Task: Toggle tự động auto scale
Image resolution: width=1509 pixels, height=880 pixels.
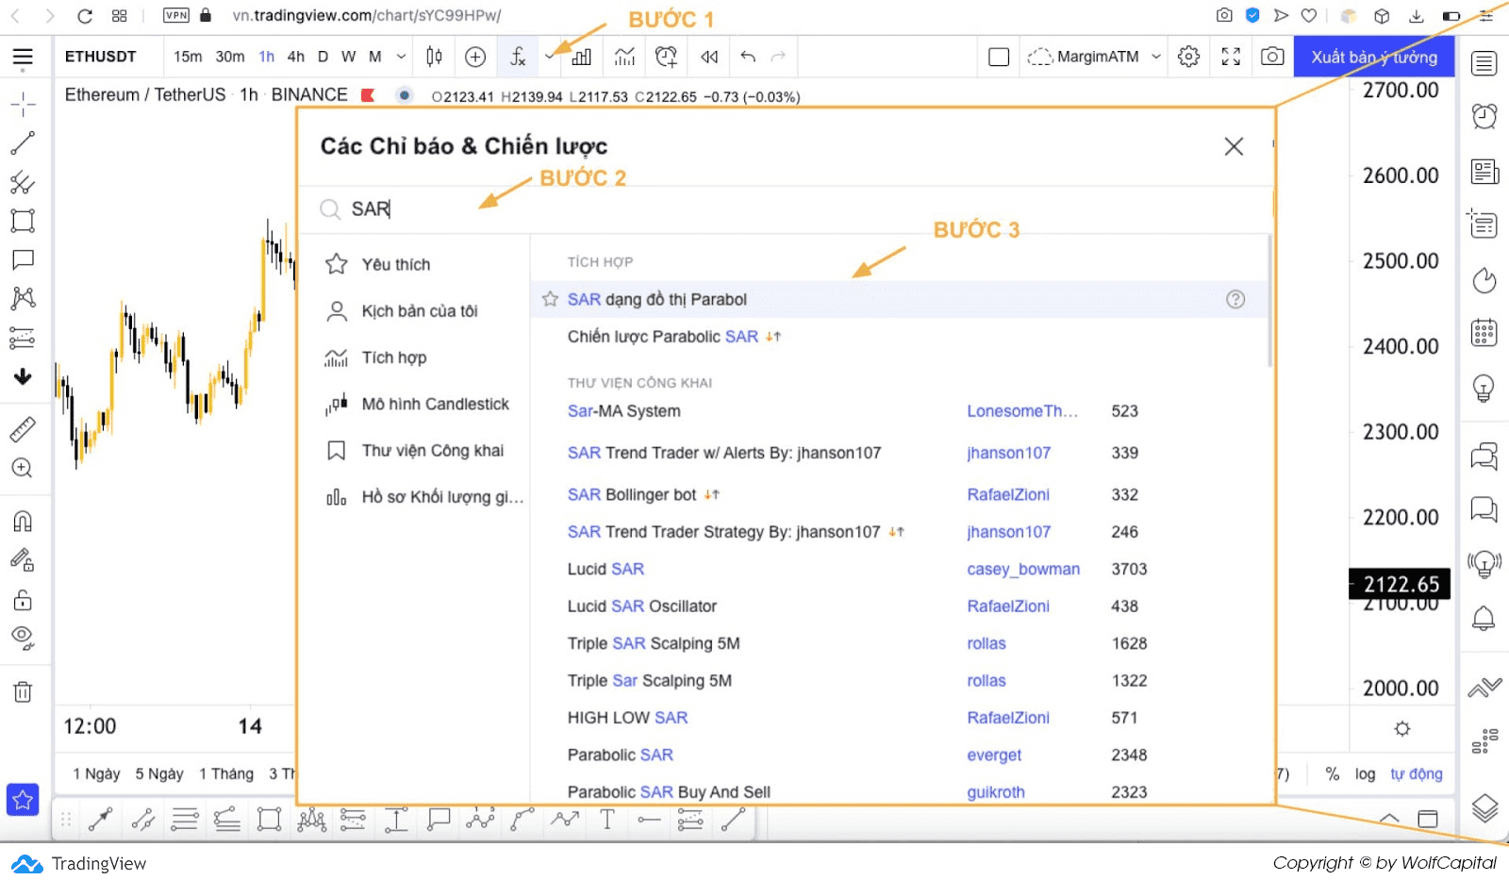Action: point(1417,773)
